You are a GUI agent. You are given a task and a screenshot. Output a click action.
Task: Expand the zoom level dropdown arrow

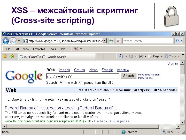[x=178, y=132]
